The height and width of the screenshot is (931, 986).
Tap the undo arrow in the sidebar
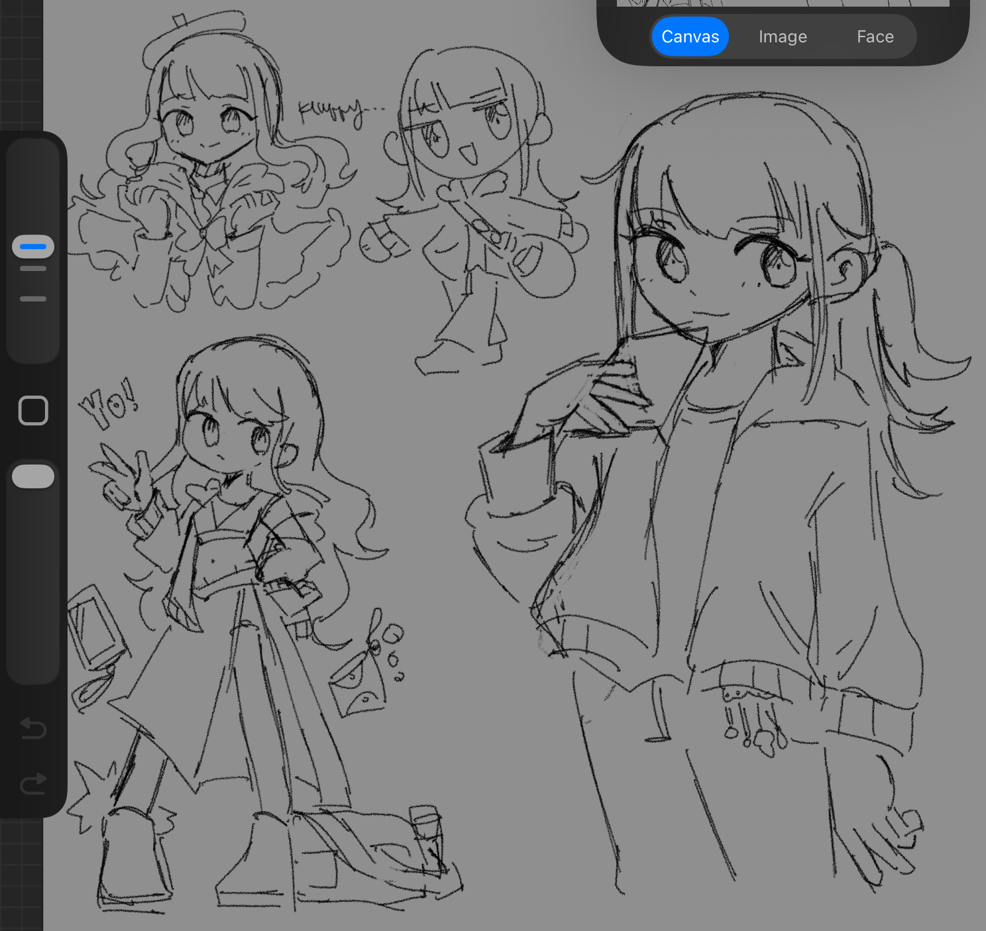(33, 728)
